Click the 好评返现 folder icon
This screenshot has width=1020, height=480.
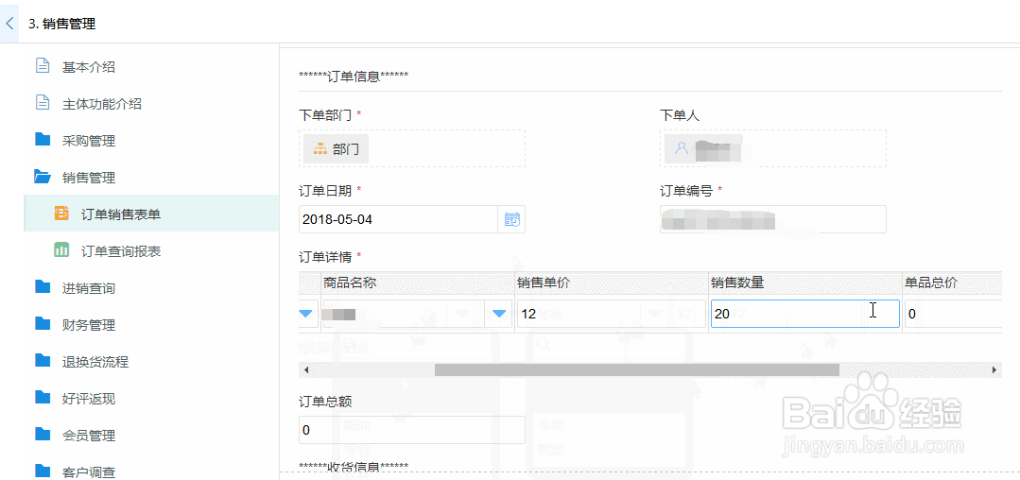[x=43, y=398]
